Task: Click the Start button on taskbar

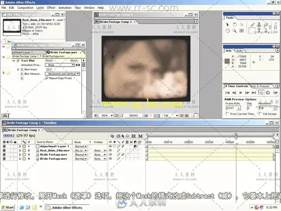Action: click(x=8, y=208)
